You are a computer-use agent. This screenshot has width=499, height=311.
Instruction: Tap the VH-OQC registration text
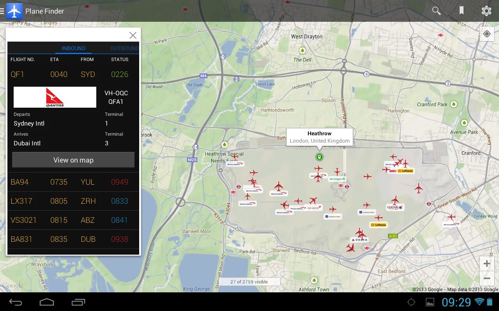pos(116,93)
